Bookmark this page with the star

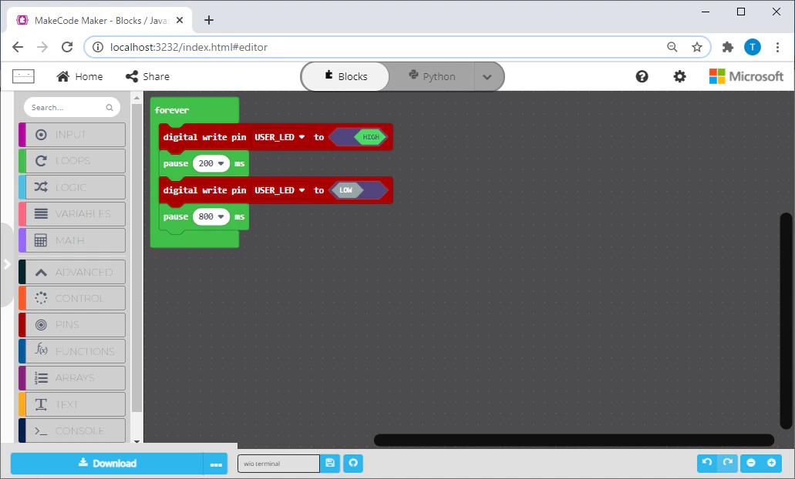[x=697, y=47]
